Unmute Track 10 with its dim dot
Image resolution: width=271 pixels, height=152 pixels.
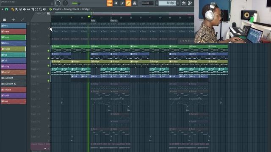click(x=48, y=96)
